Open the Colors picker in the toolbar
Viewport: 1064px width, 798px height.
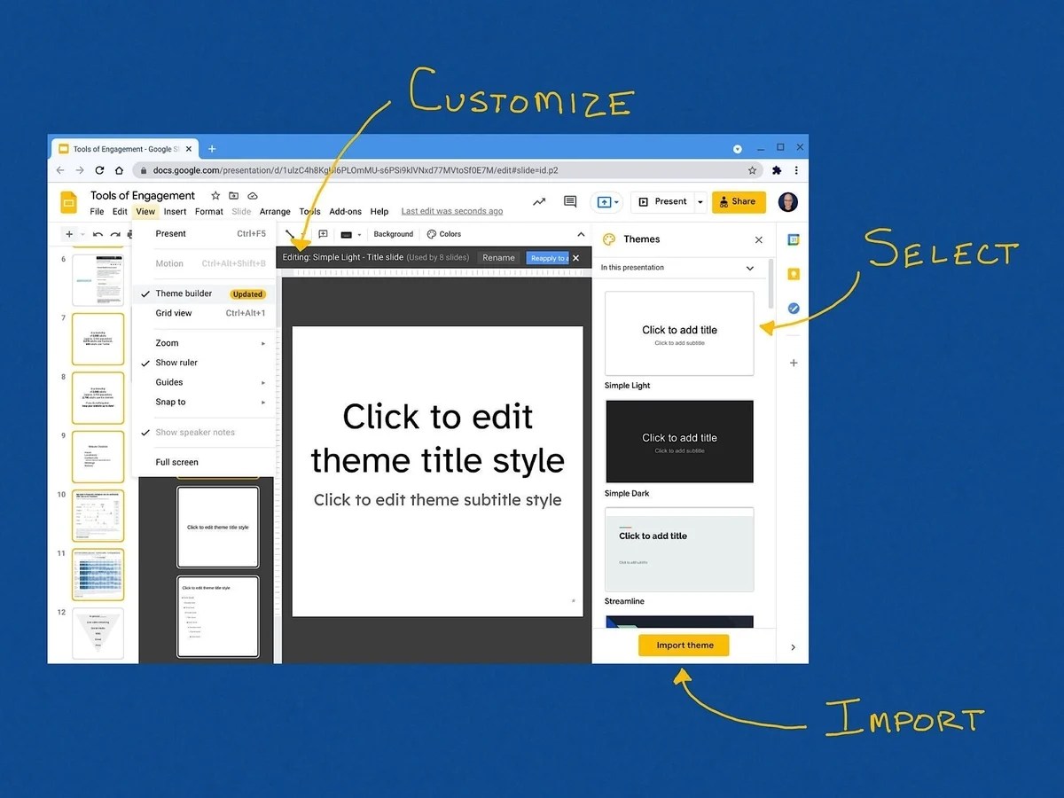[x=443, y=233]
